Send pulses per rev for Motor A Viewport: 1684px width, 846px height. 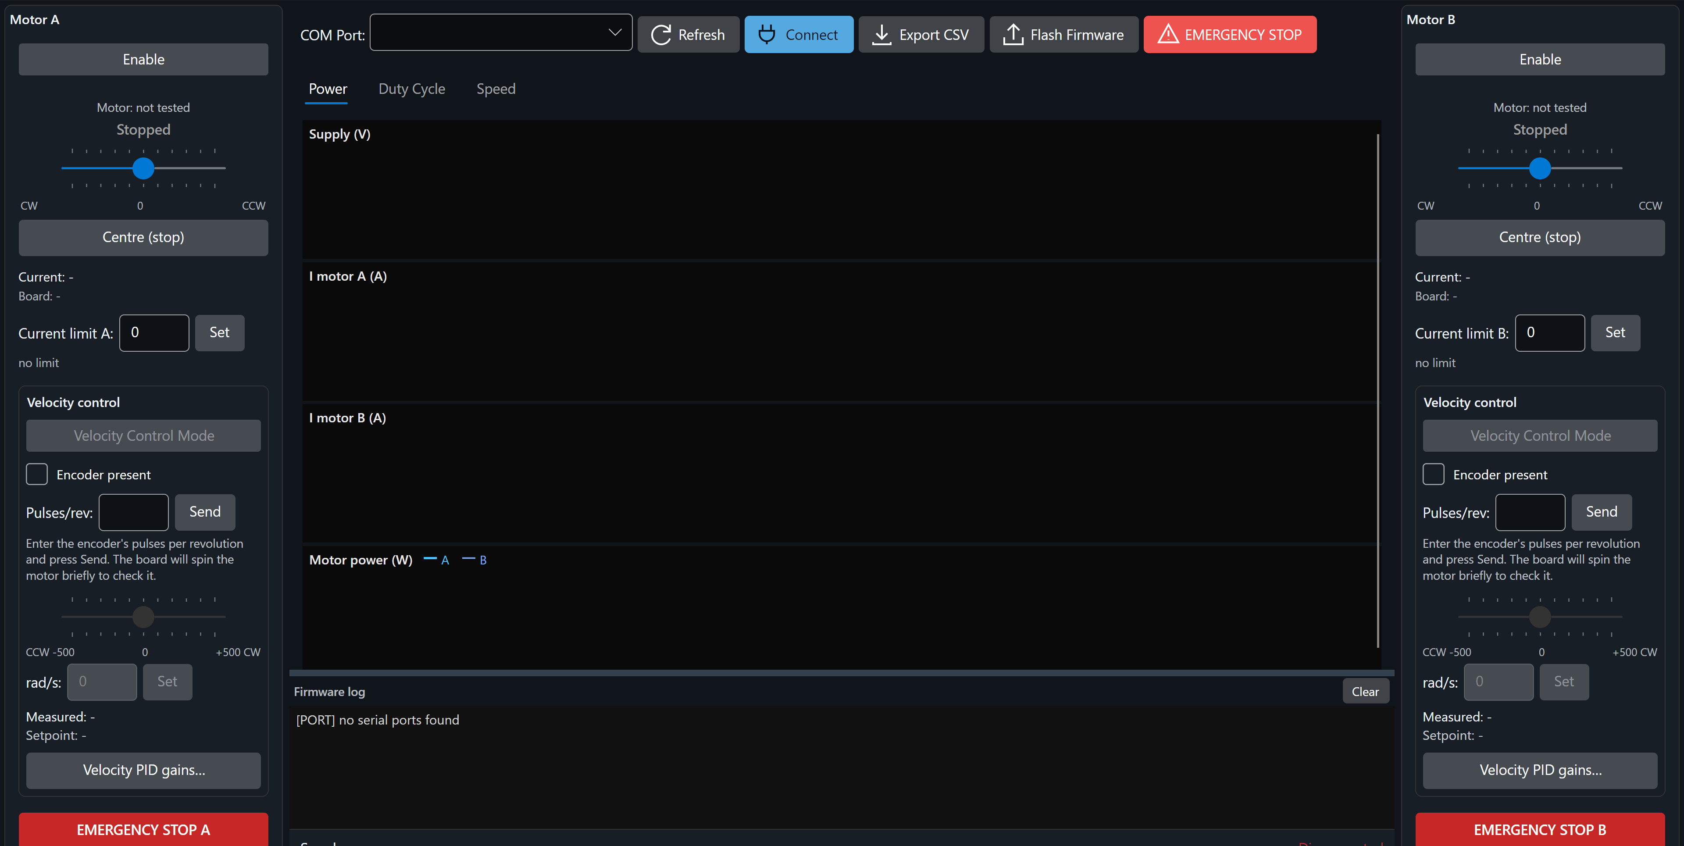205,512
